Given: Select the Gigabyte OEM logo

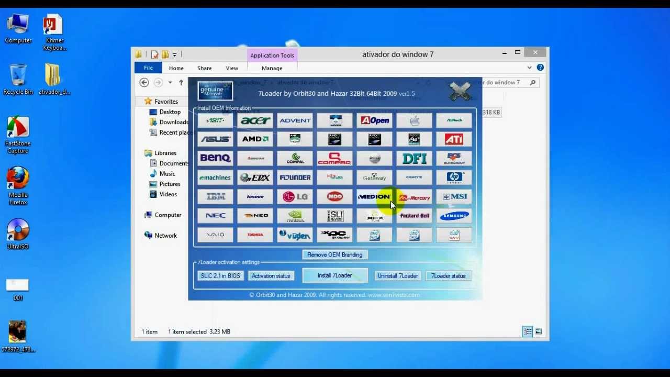Looking at the screenshot, I should 415,178.
